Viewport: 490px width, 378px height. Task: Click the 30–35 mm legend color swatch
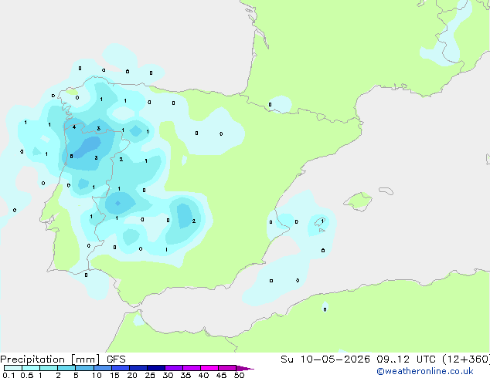coord(174,368)
